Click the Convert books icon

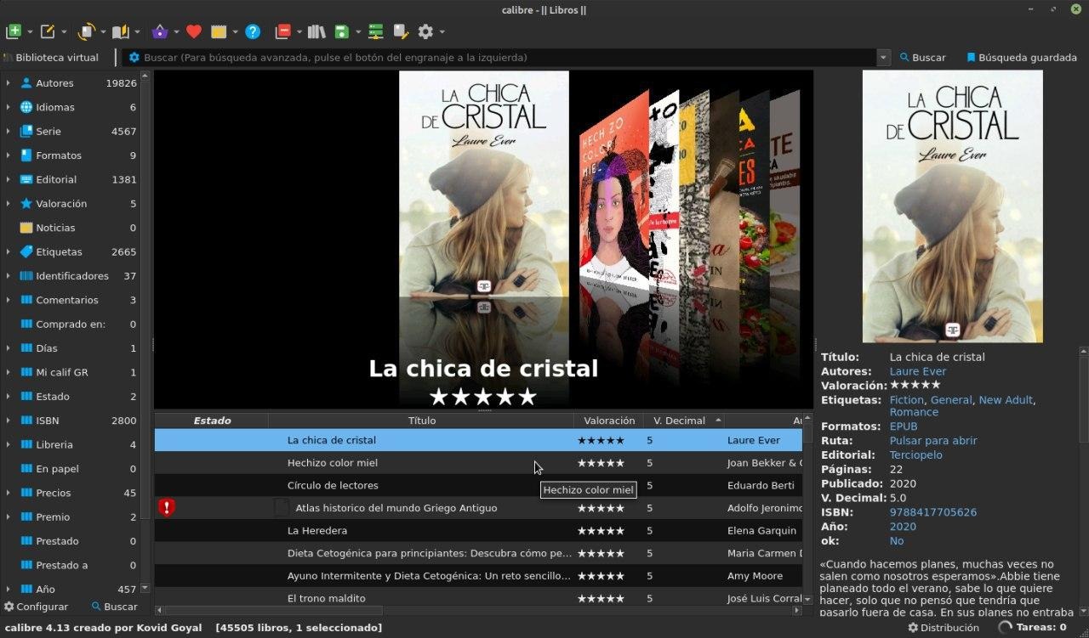pos(87,31)
